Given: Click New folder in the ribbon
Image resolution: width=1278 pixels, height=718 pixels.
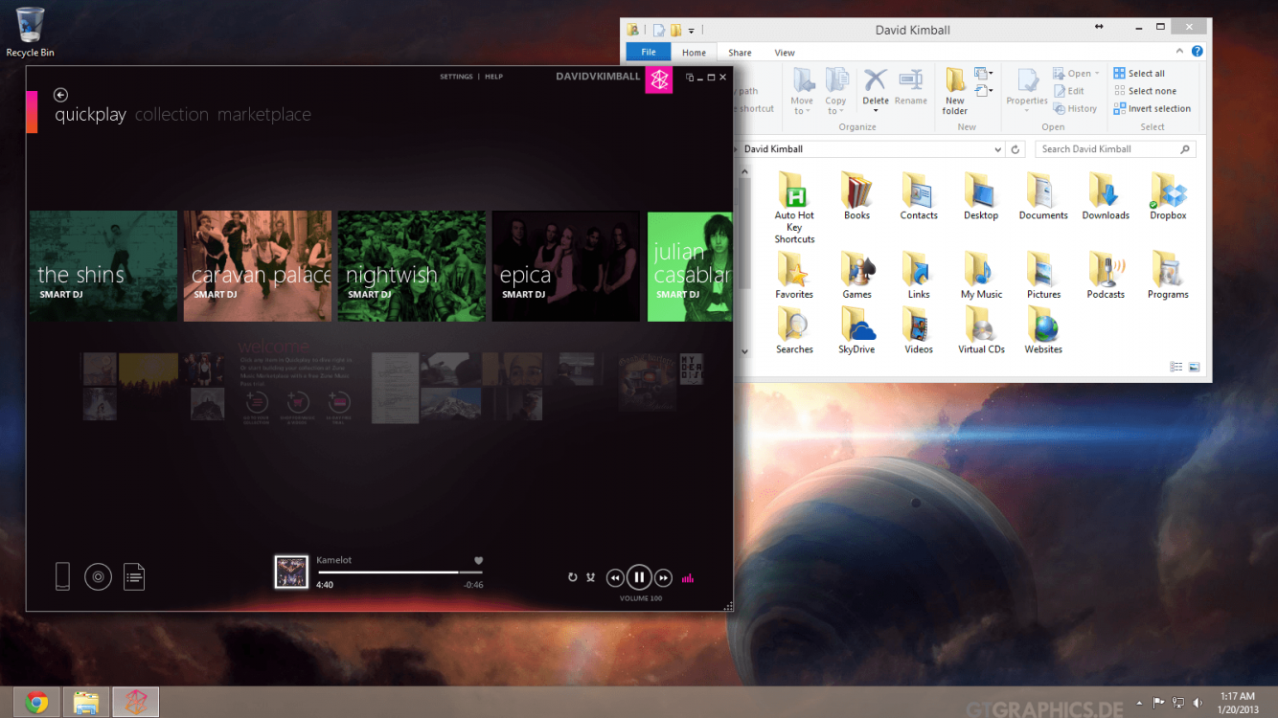Looking at the screenshot, I should [x=955, y=91].
